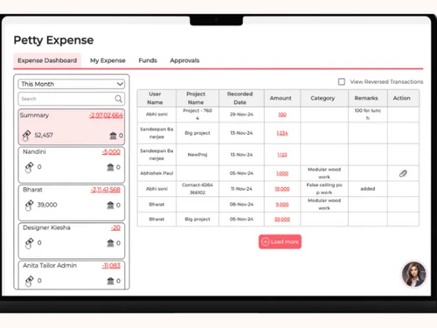Click amount 1,123 in the NewProj row

click(282, 155)
